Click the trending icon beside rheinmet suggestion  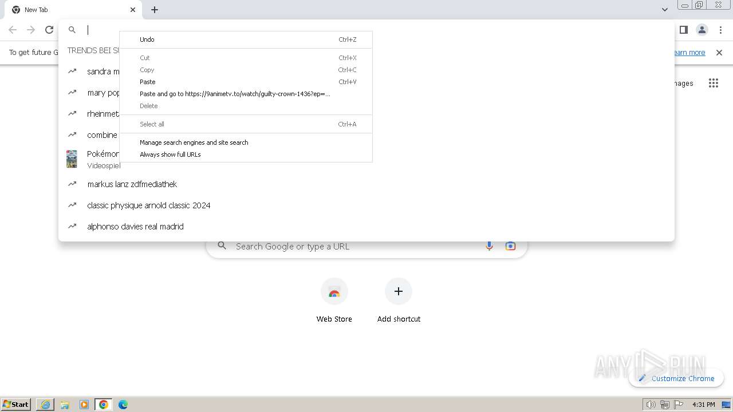[72, 114]
